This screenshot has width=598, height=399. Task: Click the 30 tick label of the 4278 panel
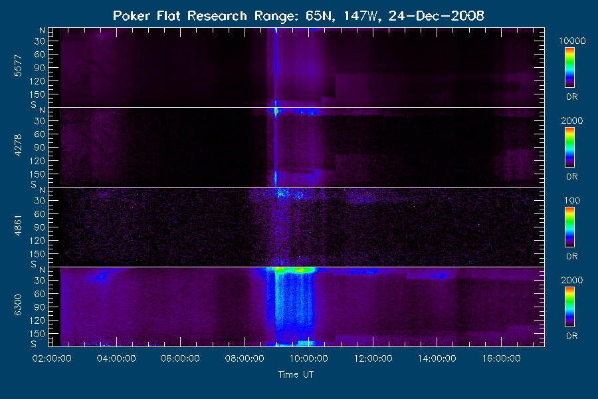pos(40,121)
